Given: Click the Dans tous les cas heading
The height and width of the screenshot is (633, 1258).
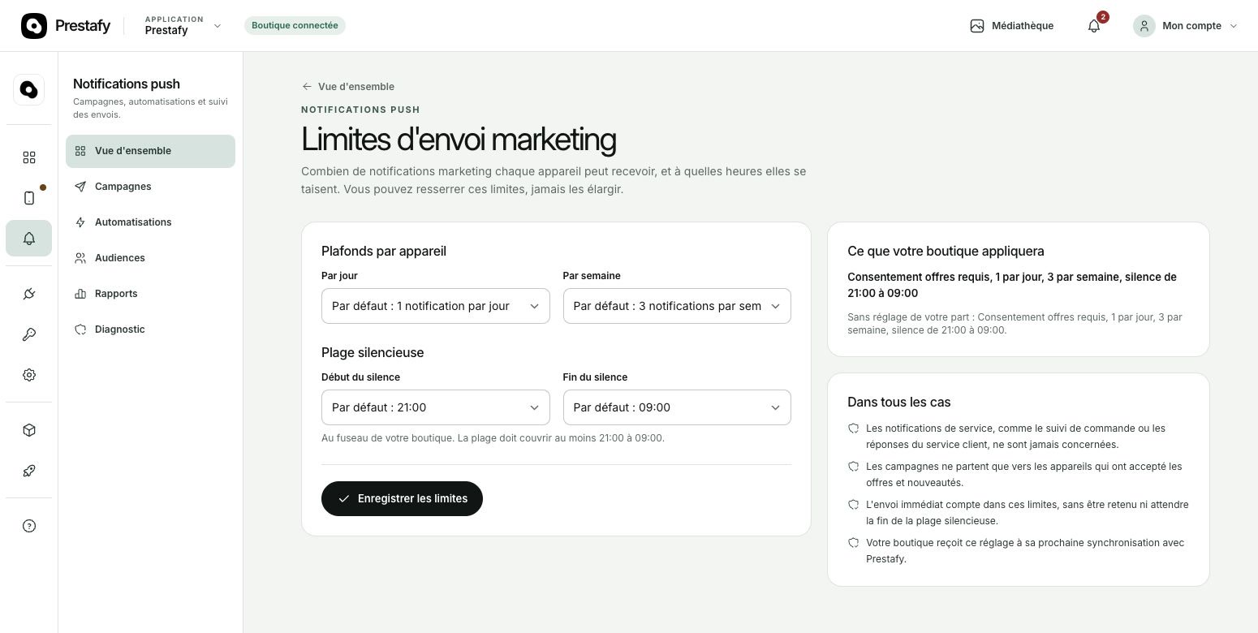Looking at the screenshot, I should pos(898,403).
